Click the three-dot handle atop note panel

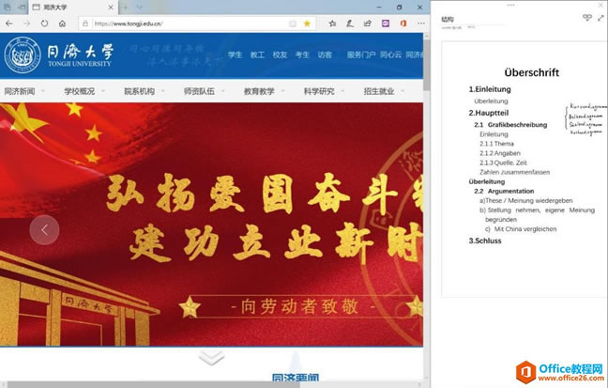[510, 5]
